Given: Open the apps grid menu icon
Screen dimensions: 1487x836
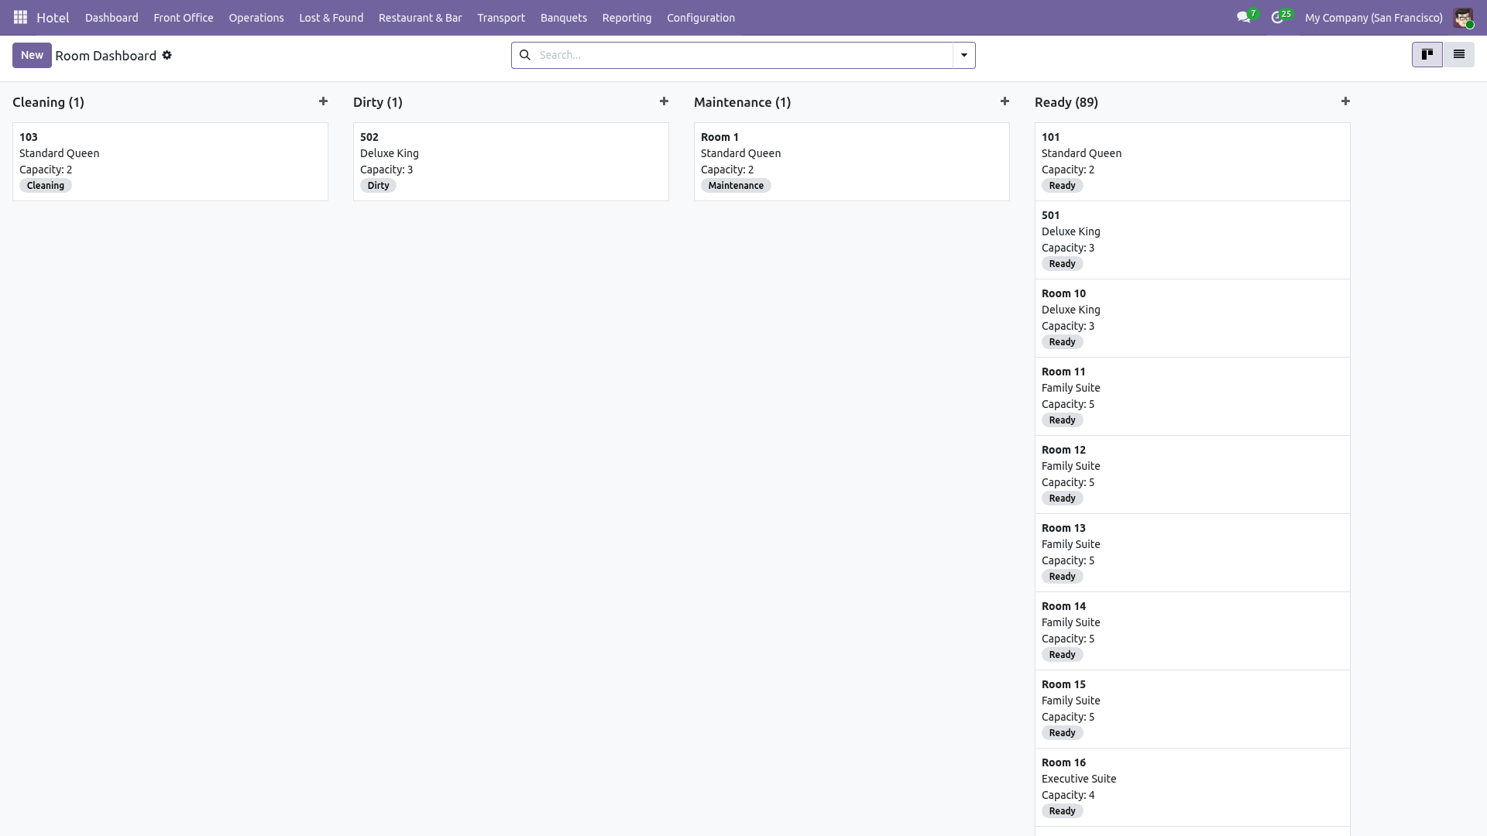Looking at the screenshot, I should coord(21,17).
